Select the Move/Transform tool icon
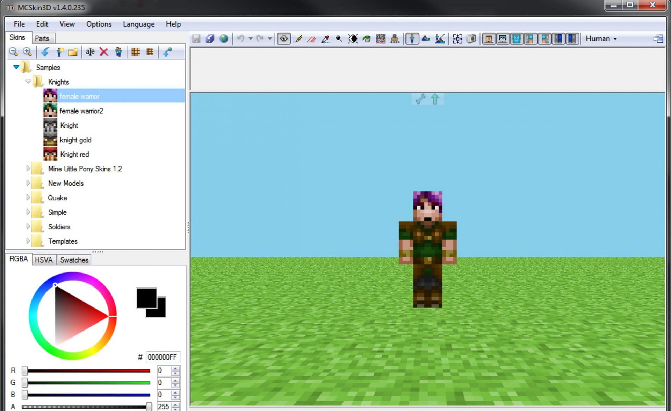The height and width of the screenshot is (411, 671). click(457, 38)
